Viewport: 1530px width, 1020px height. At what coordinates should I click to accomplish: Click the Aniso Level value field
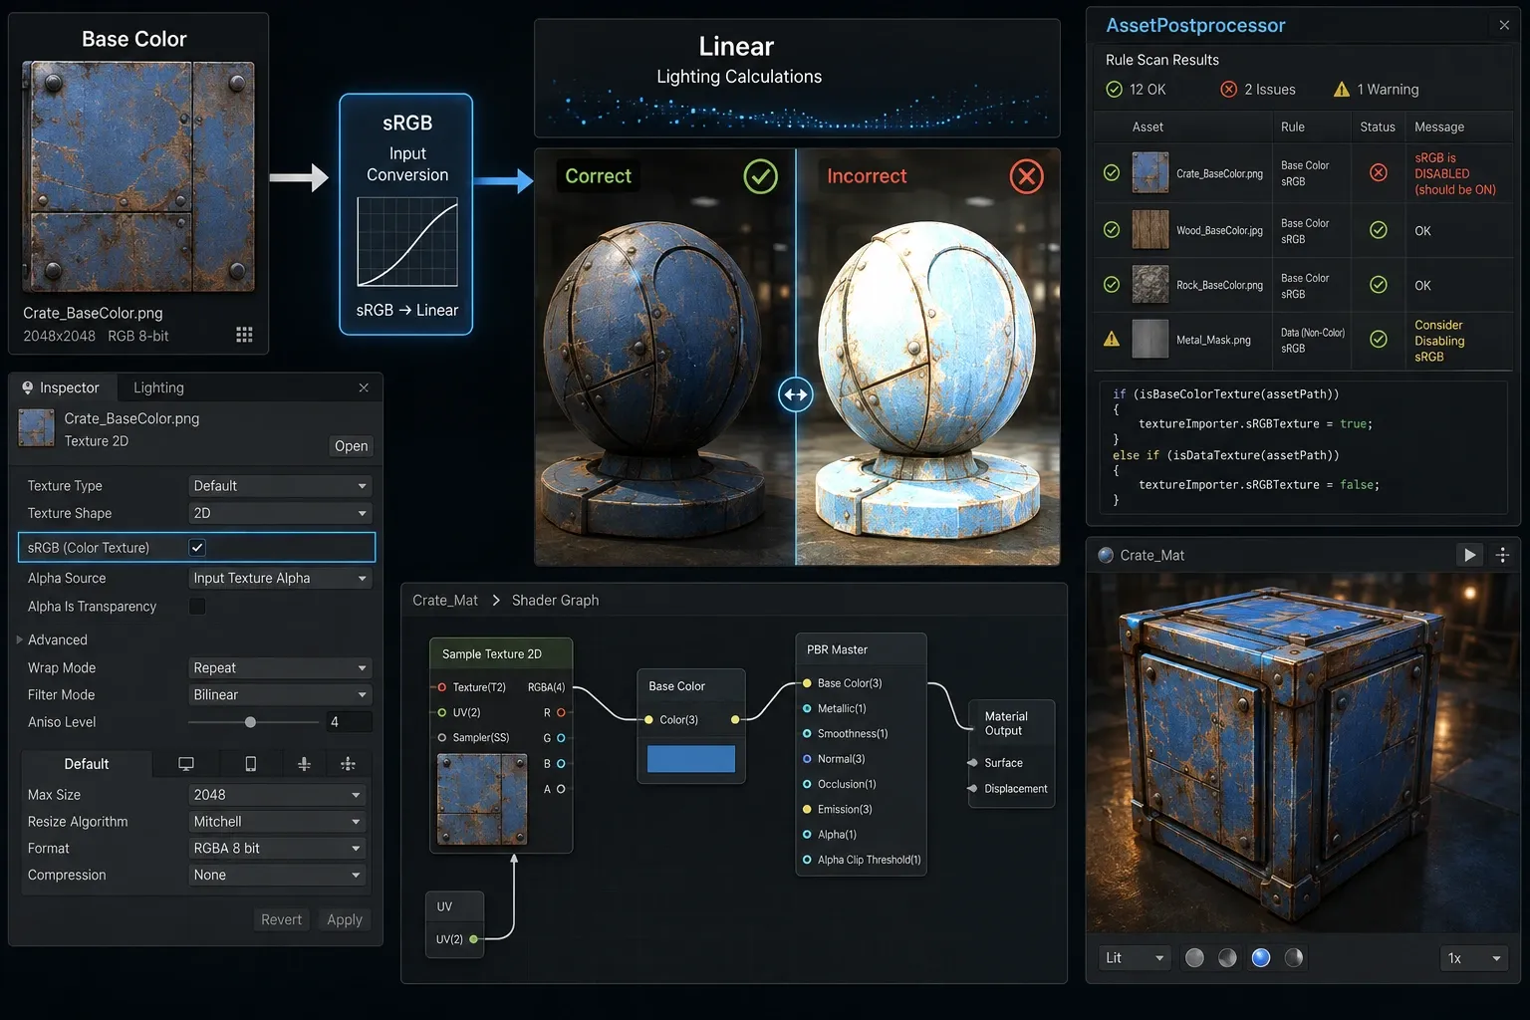(348, 721)
